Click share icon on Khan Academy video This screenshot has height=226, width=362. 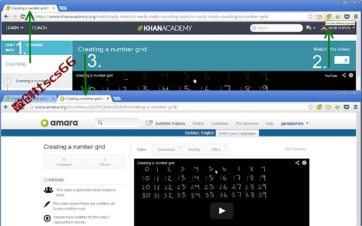[x=344, y=75]
